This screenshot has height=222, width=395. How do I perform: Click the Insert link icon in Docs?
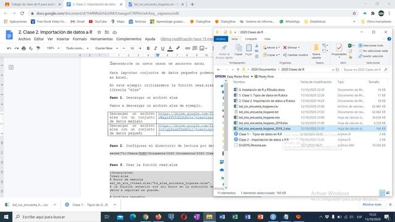188,48
